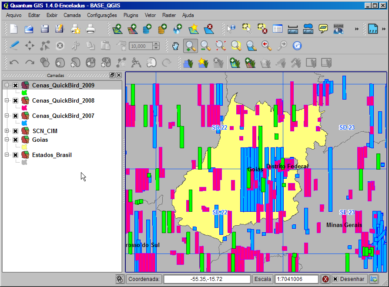Select the Zoom In magnifier tool

190,46
